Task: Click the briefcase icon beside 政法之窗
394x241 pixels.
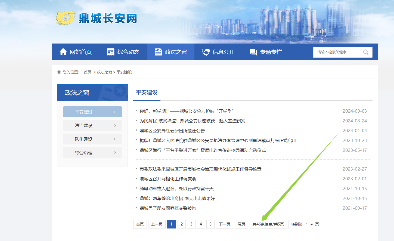Action: (x=158, y=52)
